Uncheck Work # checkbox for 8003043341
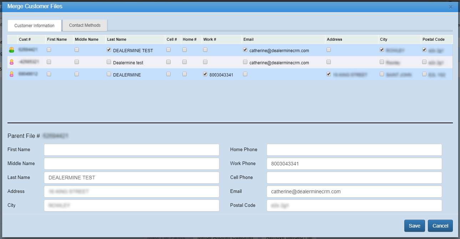 click(x=205, y=74)
